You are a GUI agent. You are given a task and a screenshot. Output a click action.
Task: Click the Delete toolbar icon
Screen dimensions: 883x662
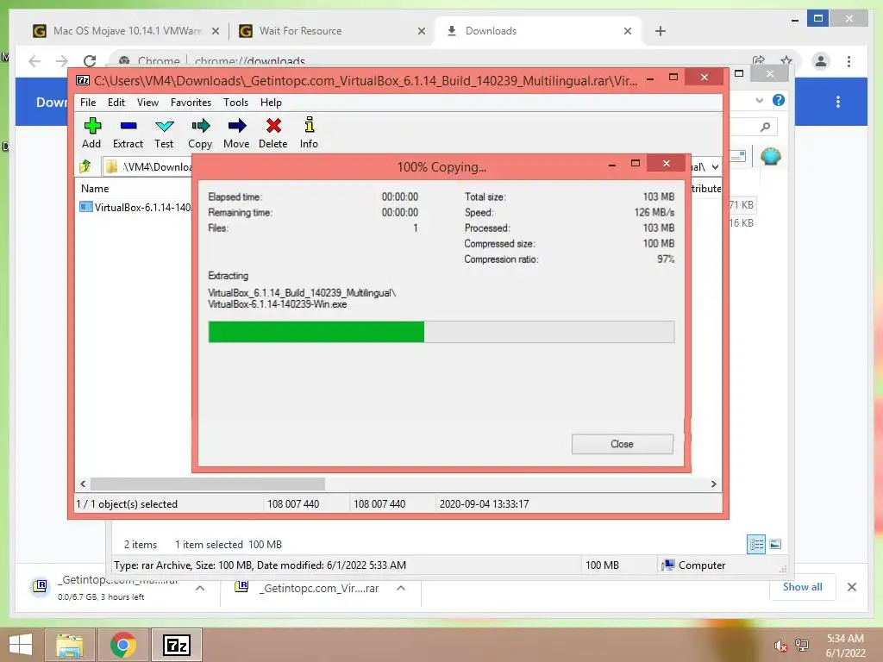(x=273, y=133)
